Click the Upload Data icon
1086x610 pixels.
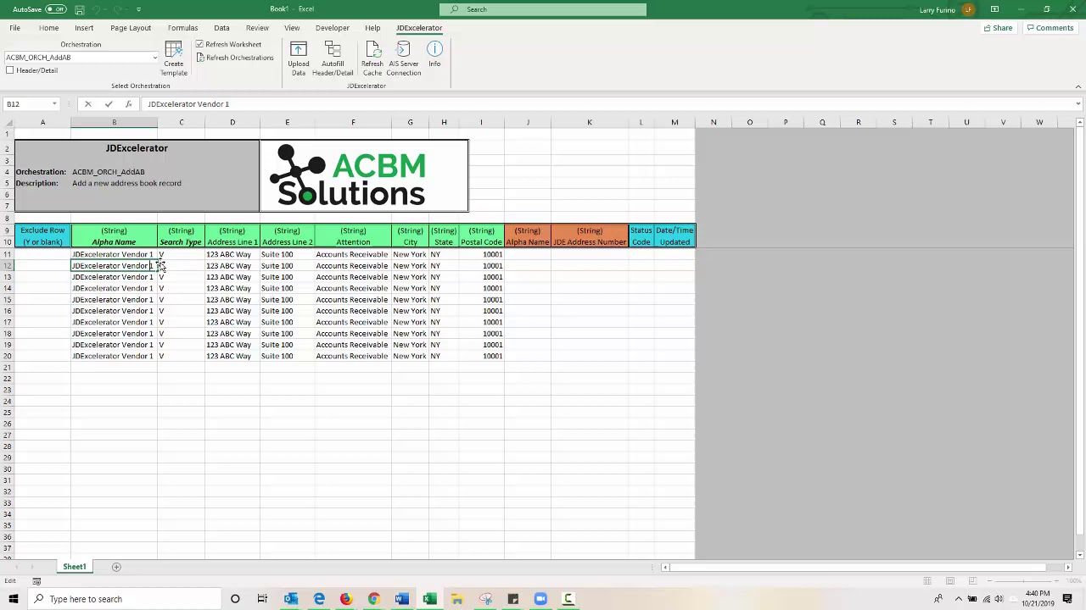[299, 58]
